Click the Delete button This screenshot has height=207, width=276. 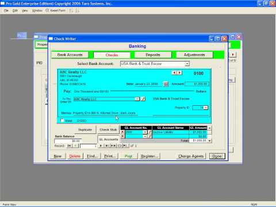point(75,156)
